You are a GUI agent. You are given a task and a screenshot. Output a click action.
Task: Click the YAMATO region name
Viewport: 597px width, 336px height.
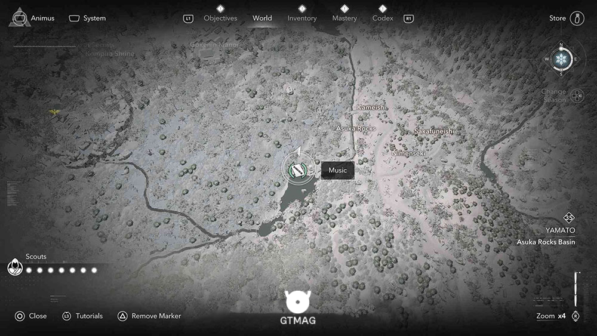point(560,230)
